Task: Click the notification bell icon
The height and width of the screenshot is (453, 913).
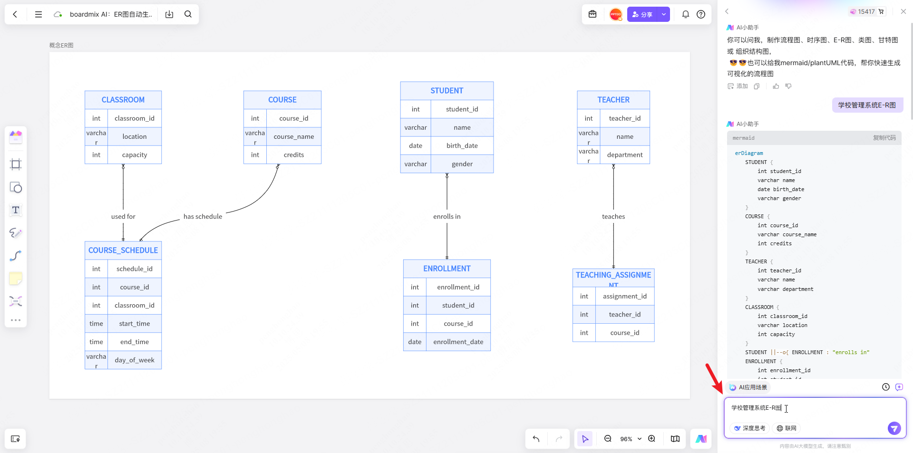Action: 686,14
